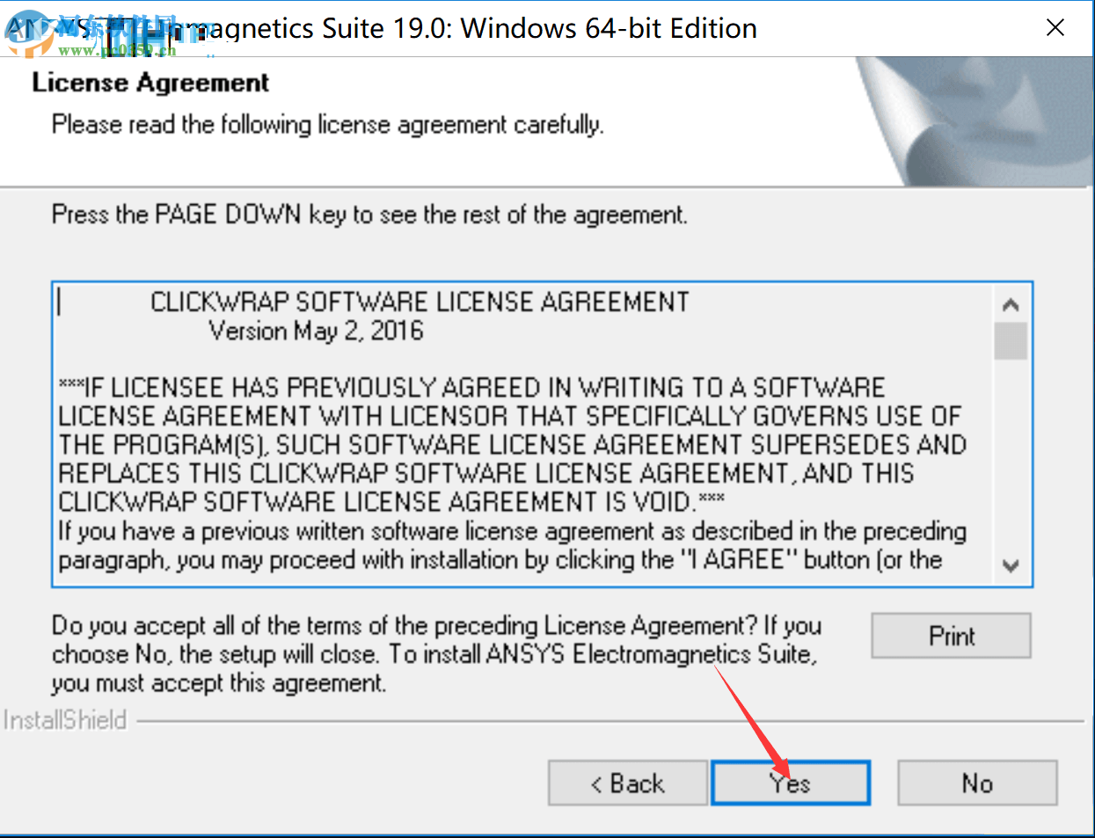Print the license agreement

951,636
